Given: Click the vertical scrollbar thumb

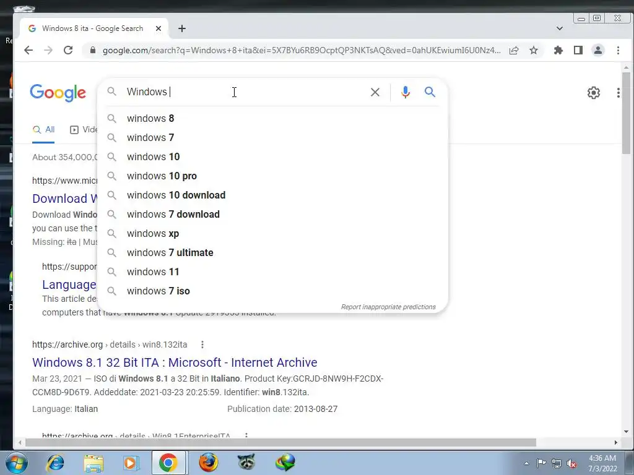Looking at the screenshot, I should (627, 113).
